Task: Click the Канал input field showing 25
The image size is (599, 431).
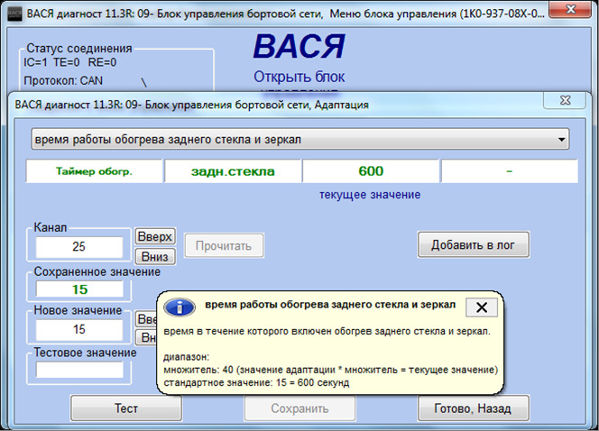Action: coord(79,247)
